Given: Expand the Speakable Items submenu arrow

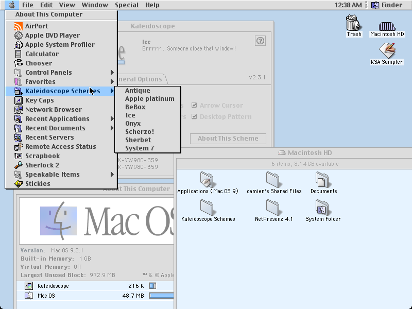Looking at the screenshot, I should point(112,175).
